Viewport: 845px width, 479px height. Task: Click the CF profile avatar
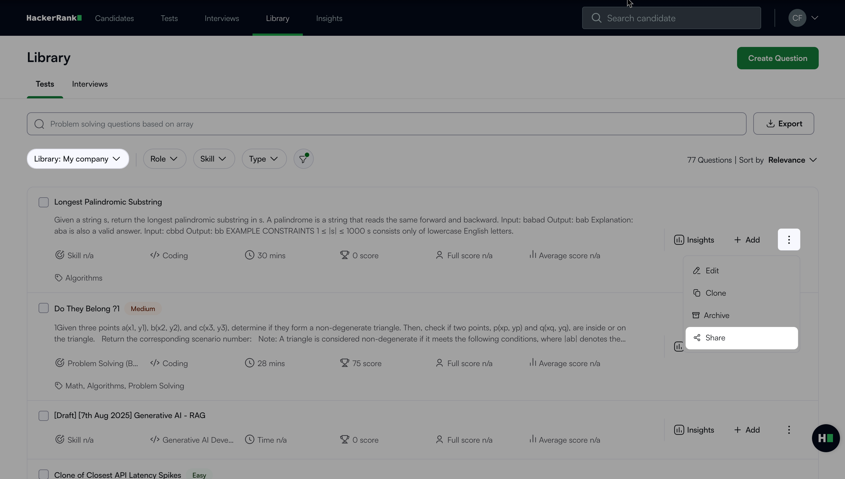click(797, 18)
